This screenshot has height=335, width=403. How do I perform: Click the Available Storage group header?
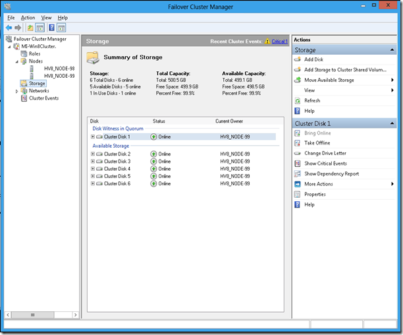point(111,146)
